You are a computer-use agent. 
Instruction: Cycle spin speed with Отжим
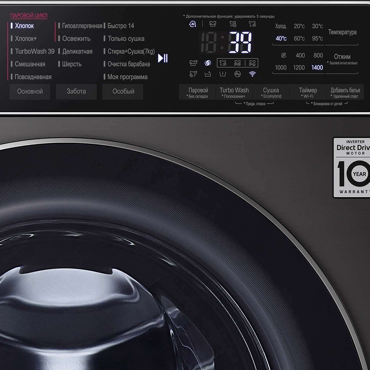pyautogui.click(x=342, y=57)
